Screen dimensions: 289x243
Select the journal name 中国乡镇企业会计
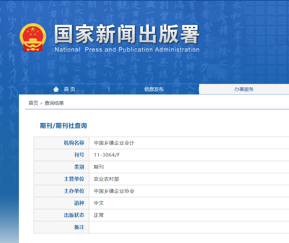click(x=114, y=143)
